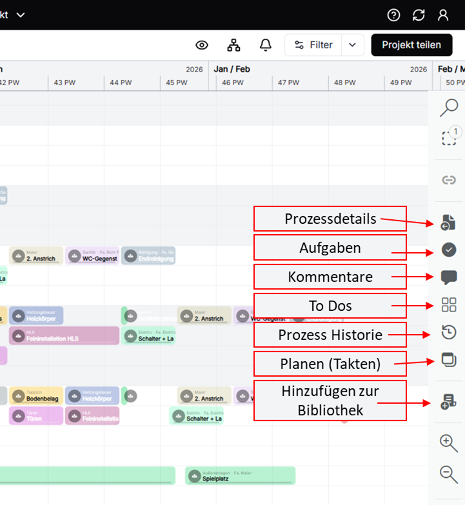465x505 pixels.
Task: Click the Planen (Takten) icon
Action: [x=449, y=360]
